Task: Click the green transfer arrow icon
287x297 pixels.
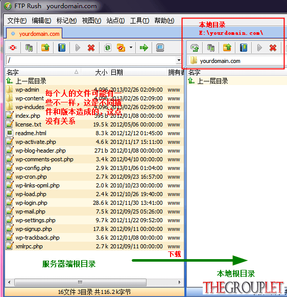Action: [144, 48]
